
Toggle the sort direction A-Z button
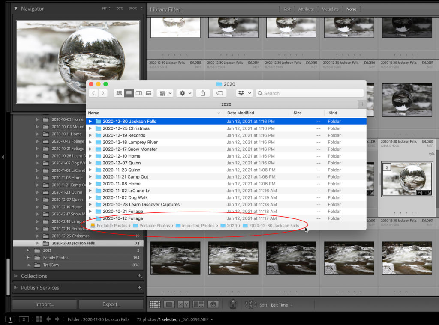coord(250,304)
